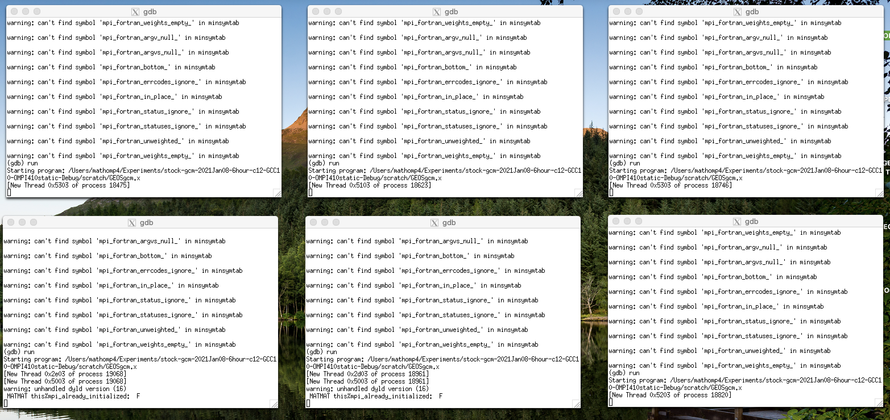890x420 pixels.
Task: Focus terminal cursor in process 18746 gdb window
Action: click(x=611, y=192)
